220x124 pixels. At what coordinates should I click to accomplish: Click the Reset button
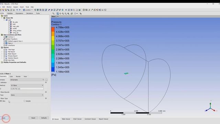coord(33,118)
